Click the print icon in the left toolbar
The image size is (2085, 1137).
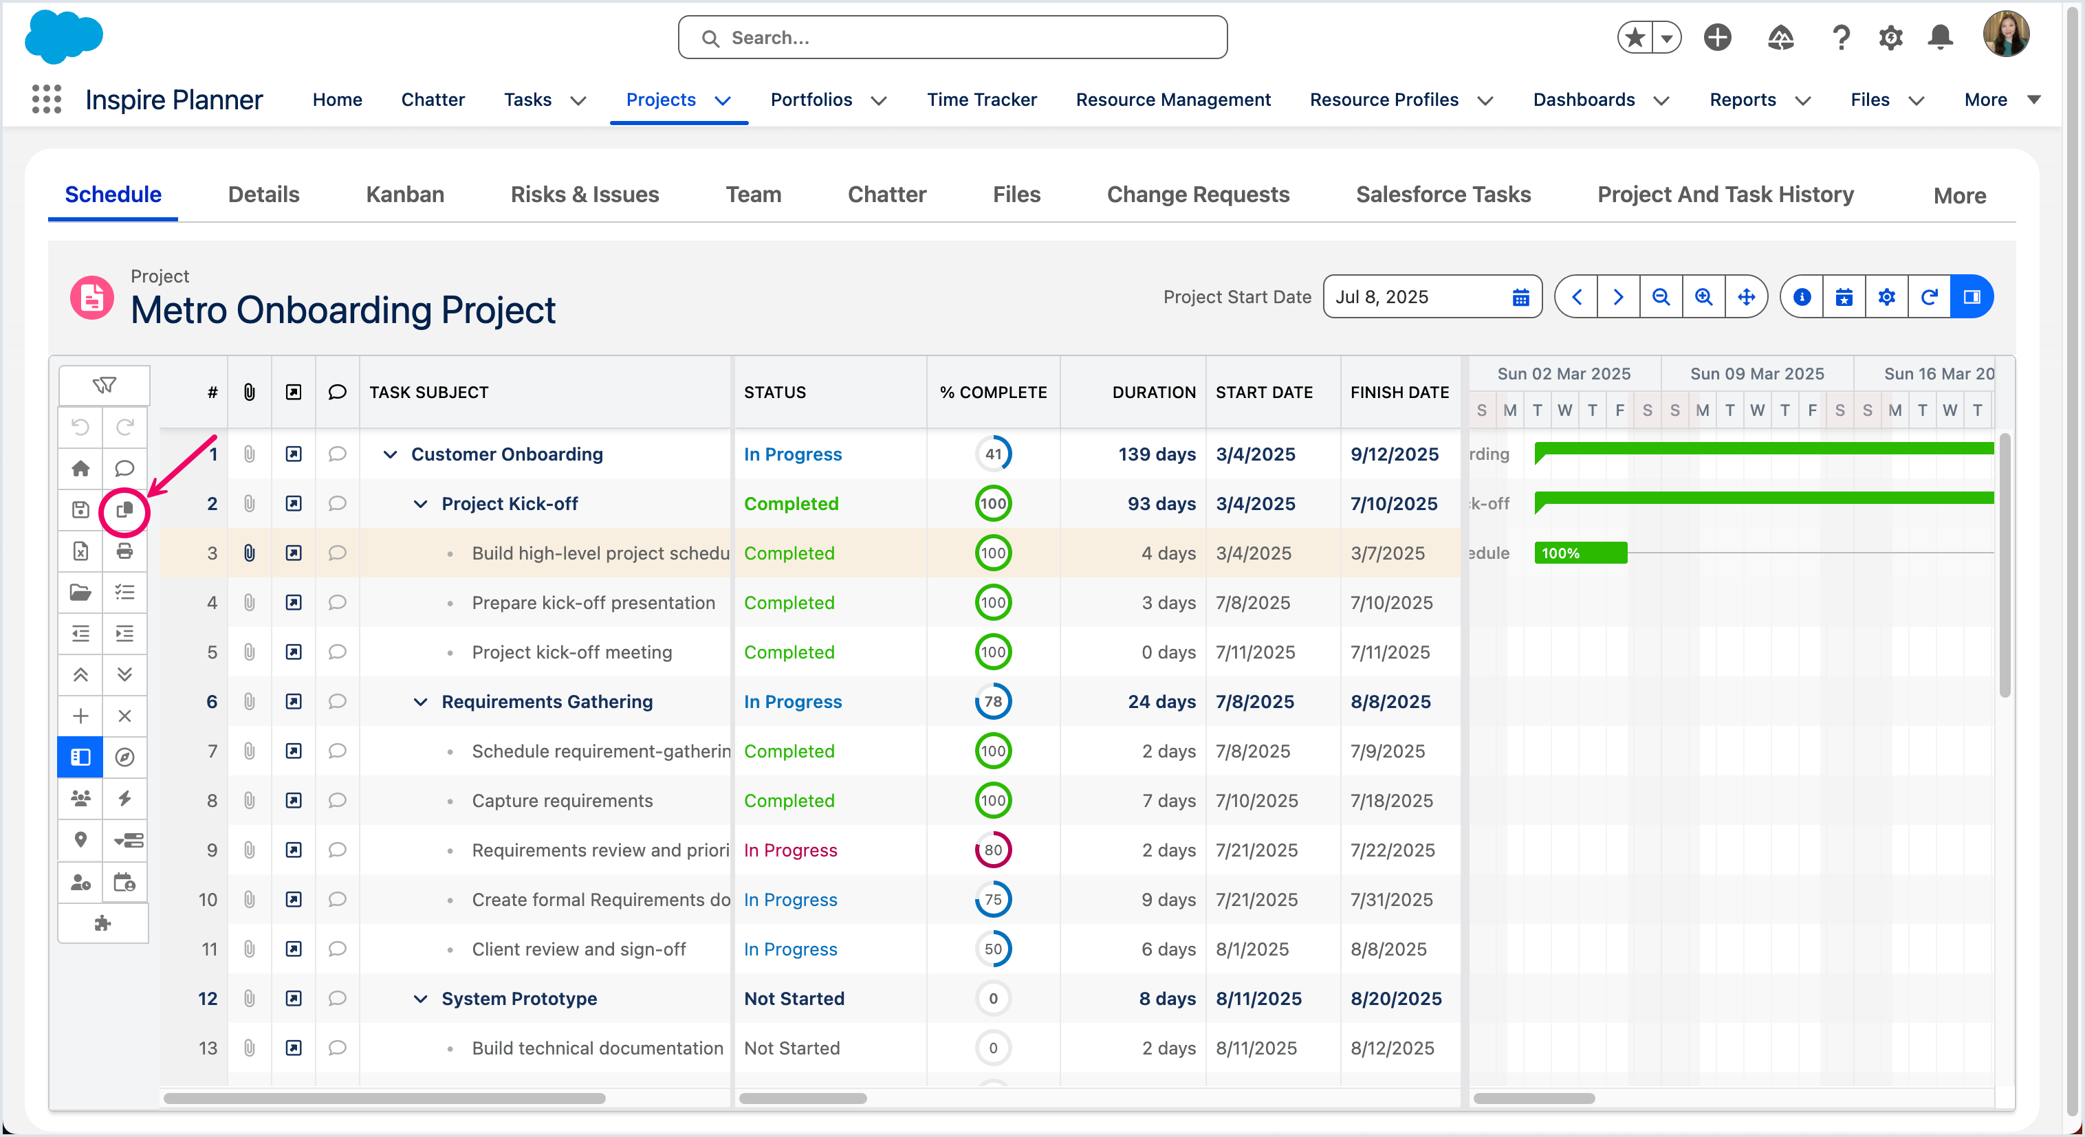coord(124,551)
